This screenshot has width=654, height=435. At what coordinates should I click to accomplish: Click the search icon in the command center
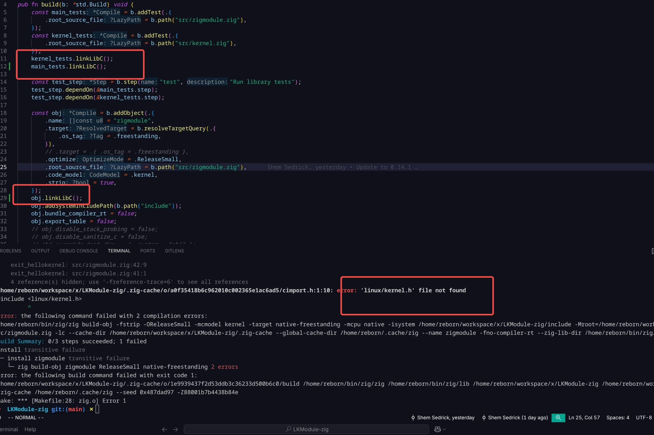click(x=289, y=429)
